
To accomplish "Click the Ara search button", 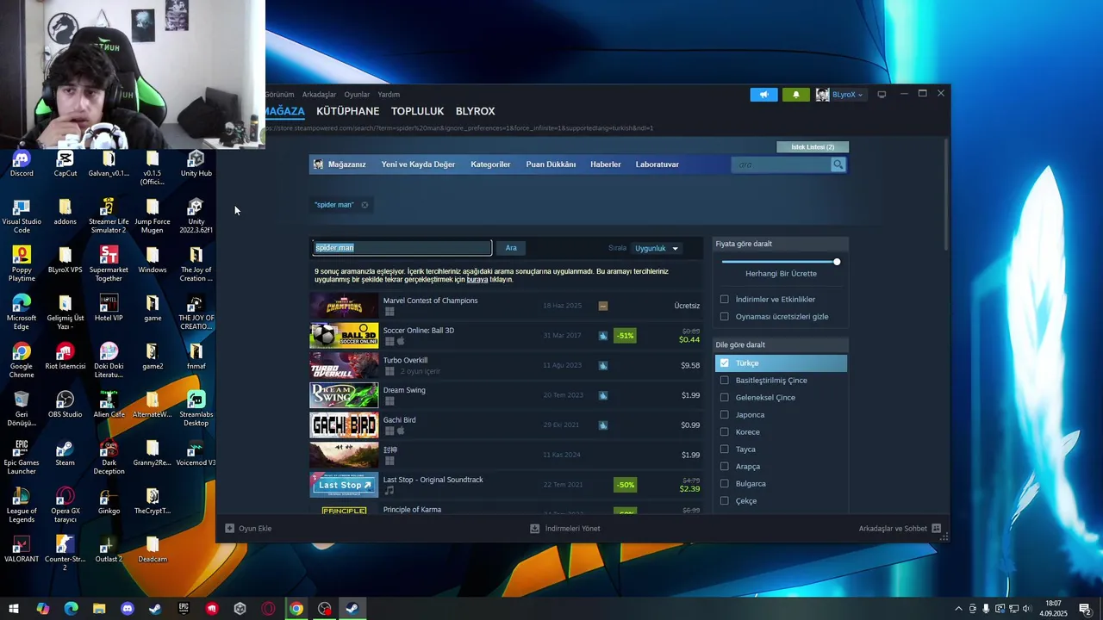I will click(x=511, y=248).
